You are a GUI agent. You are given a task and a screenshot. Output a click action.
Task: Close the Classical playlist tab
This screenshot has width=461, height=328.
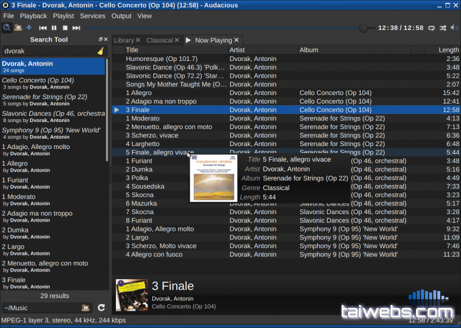pos(177,40)
